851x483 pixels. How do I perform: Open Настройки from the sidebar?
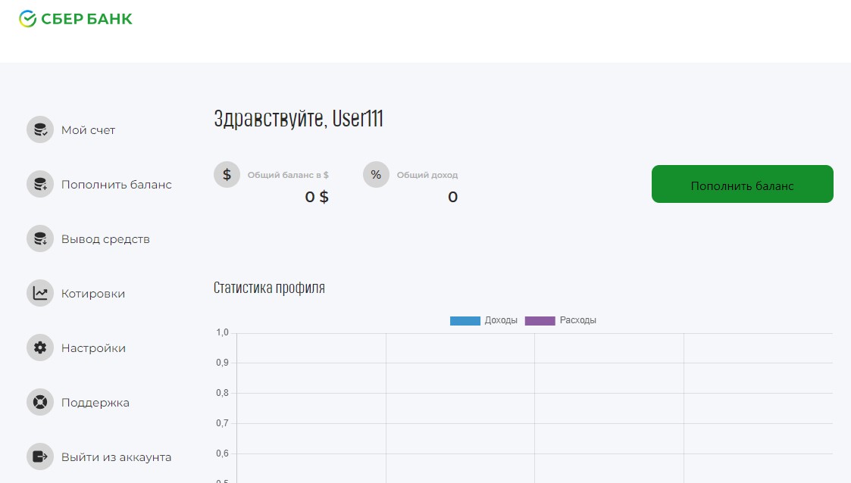point(93,348)
